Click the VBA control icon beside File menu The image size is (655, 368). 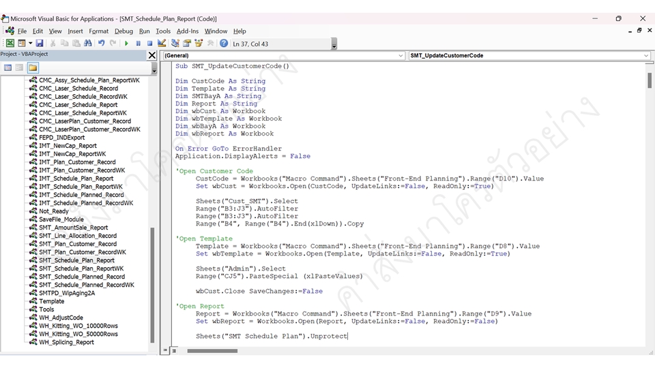coord(10,31)
